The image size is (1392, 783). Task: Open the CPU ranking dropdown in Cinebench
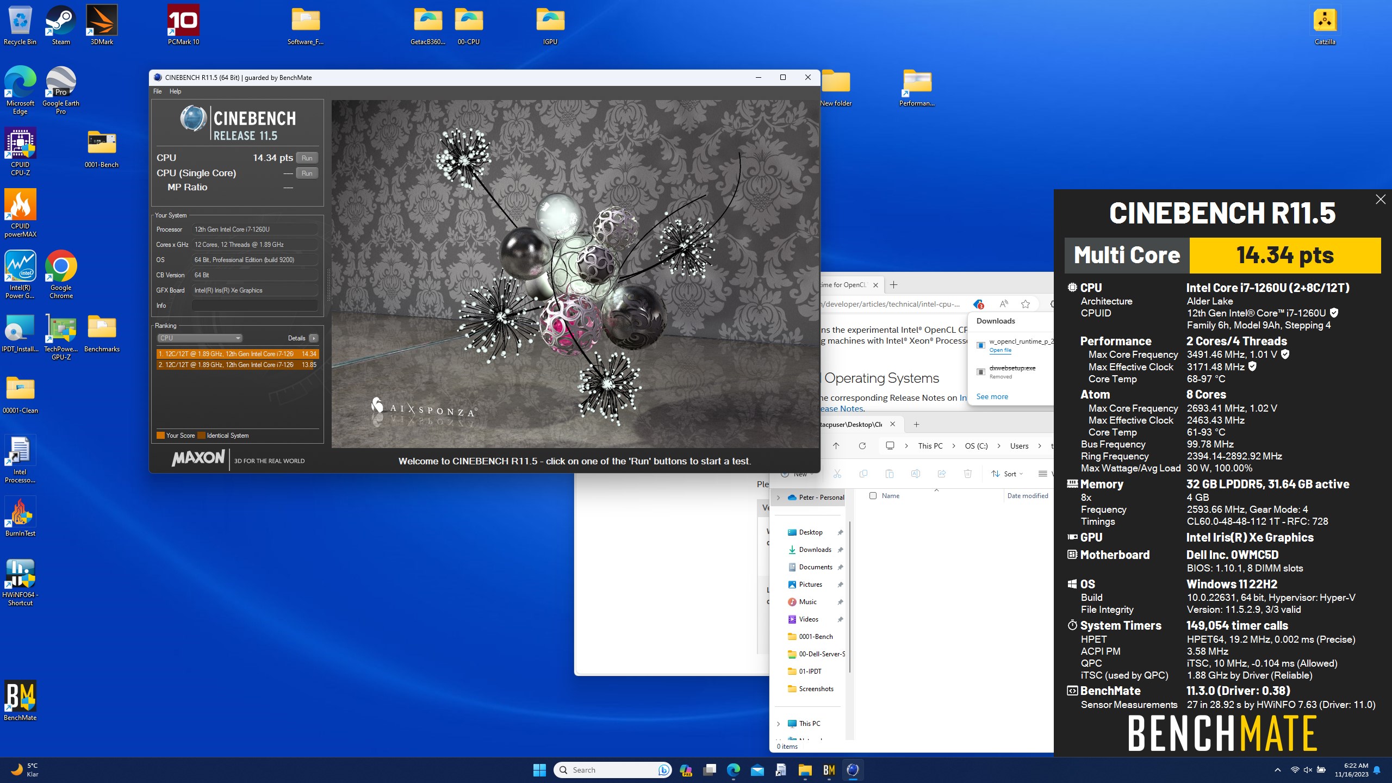200,338
